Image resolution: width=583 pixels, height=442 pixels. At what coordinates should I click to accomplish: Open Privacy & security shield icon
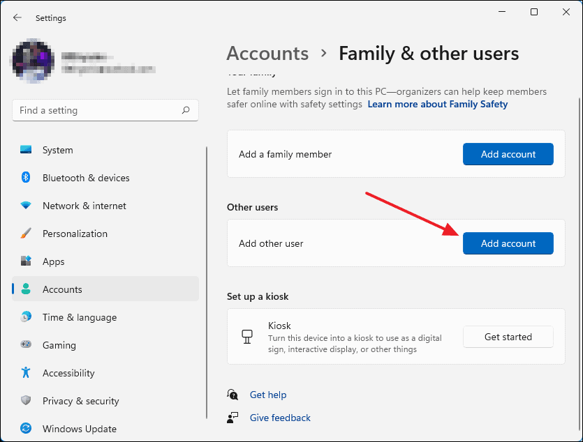pyautogui.click(x=26, y=400)
